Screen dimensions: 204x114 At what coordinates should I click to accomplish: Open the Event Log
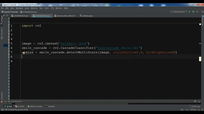point(194,106)
